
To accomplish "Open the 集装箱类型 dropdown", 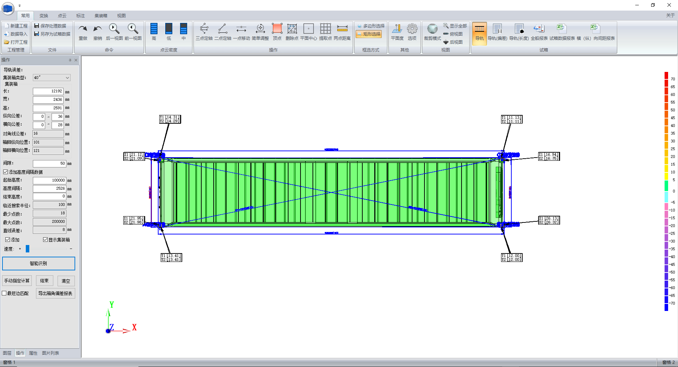I will coord(52,78).
